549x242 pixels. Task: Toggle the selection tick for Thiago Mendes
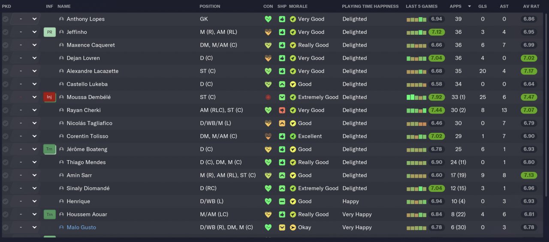pos(5,162)
